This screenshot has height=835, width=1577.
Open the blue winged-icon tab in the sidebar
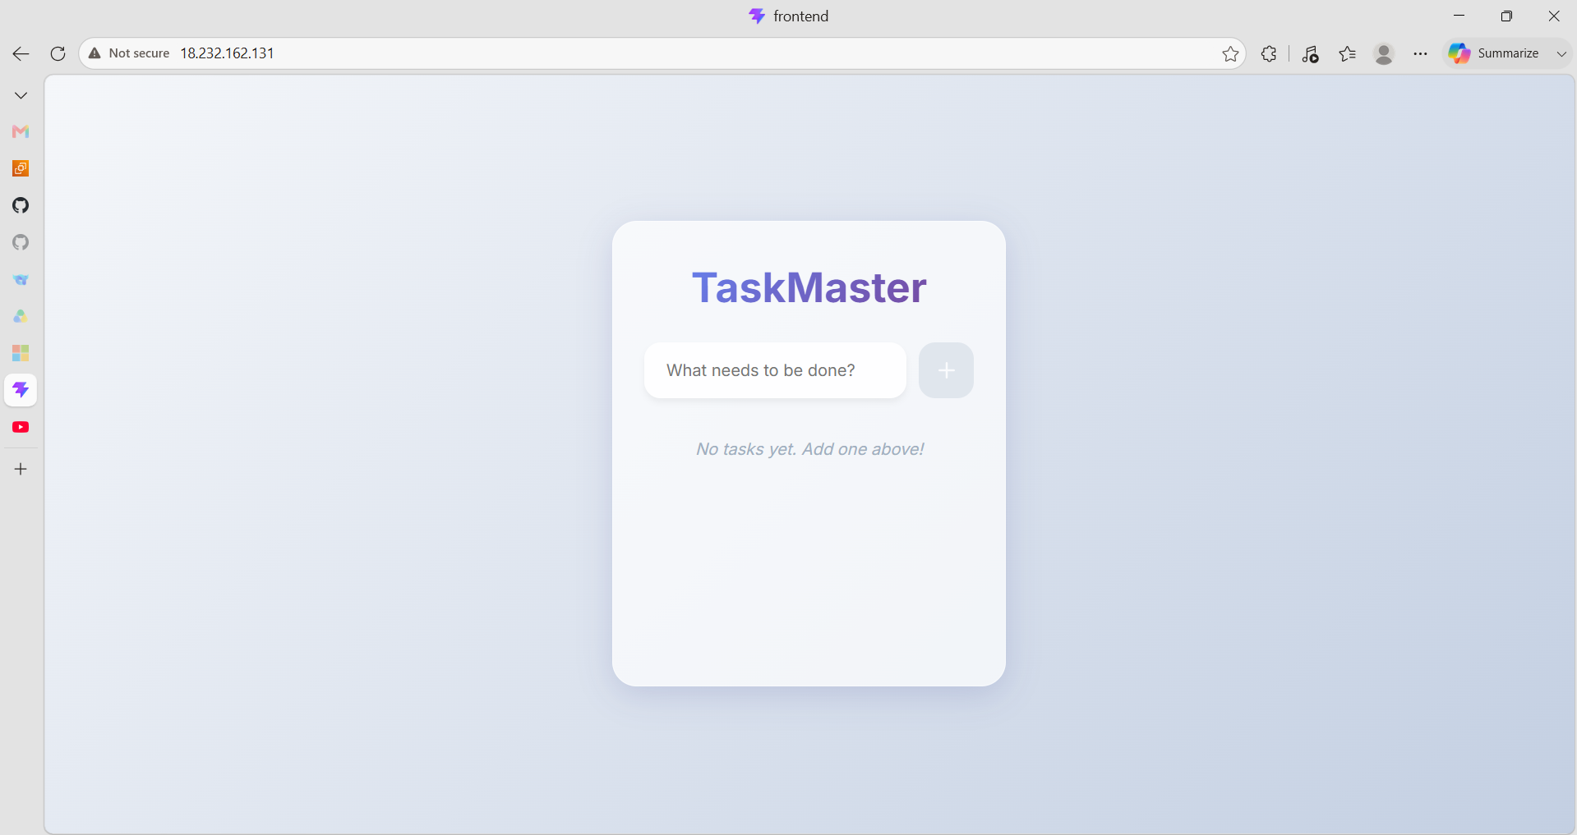coord(21,279)
